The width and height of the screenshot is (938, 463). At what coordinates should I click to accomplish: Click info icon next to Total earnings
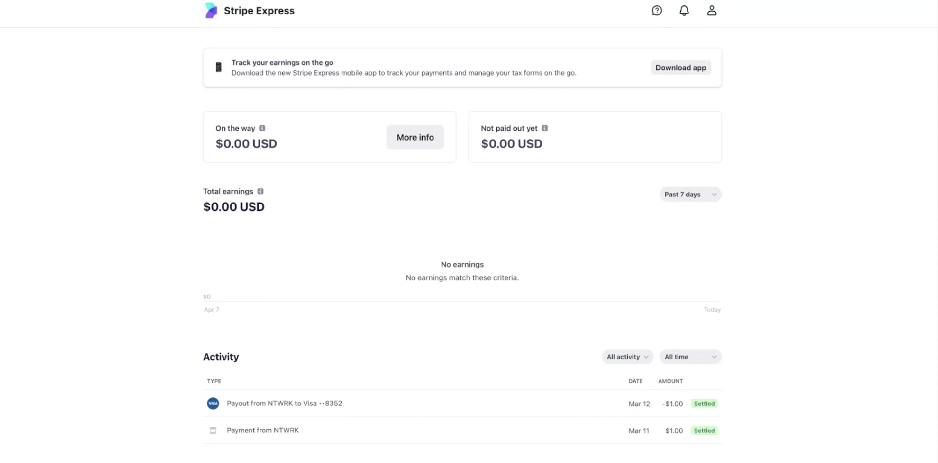pyautogui.click(x=260, y=191)
